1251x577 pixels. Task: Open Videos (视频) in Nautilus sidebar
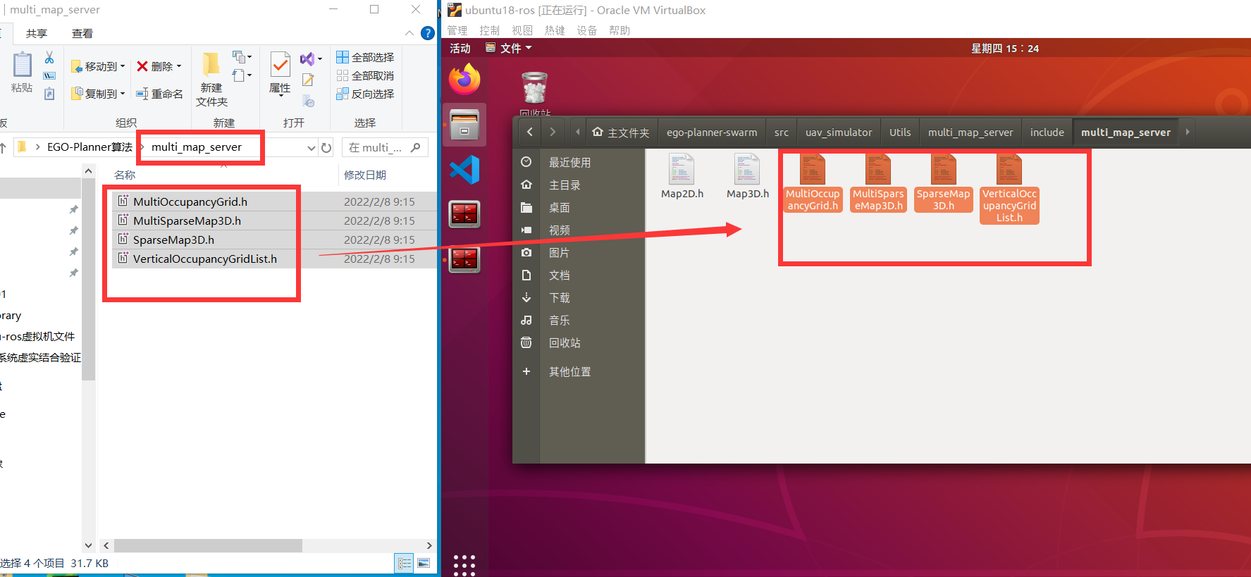(x=560, y=230)
